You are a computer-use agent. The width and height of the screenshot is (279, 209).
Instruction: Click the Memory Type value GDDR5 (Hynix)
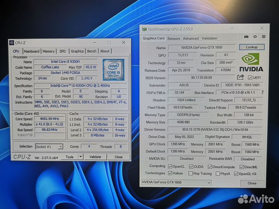tap(188, 115)
